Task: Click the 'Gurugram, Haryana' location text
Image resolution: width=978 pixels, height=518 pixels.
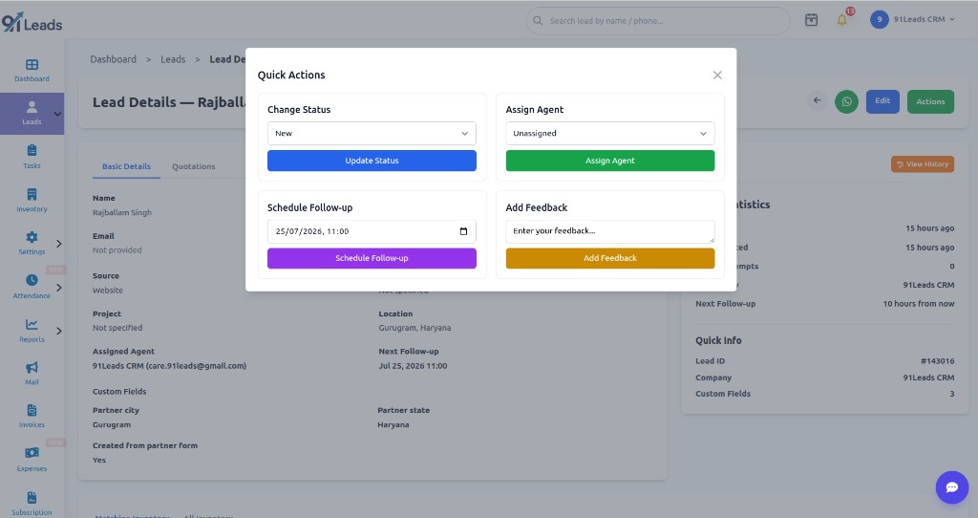Action: 415,328
